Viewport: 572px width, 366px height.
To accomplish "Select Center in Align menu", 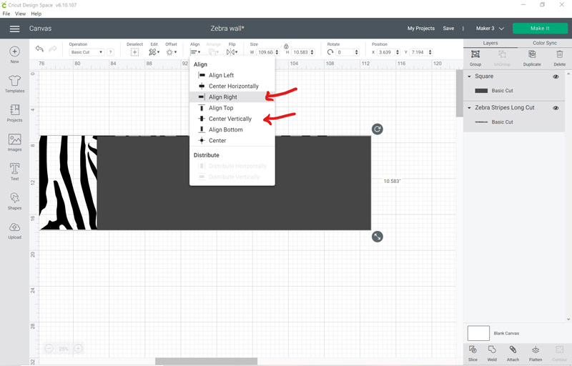I will tap(232, 141).
